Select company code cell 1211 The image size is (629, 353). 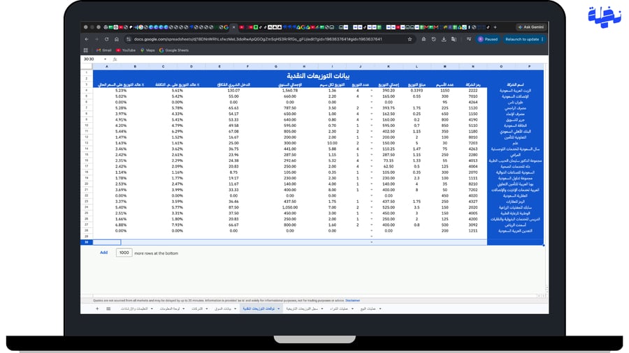pyautogui.click(x=473, y=231)
